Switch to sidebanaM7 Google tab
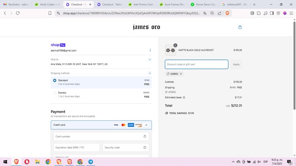 tap(234, 4)
